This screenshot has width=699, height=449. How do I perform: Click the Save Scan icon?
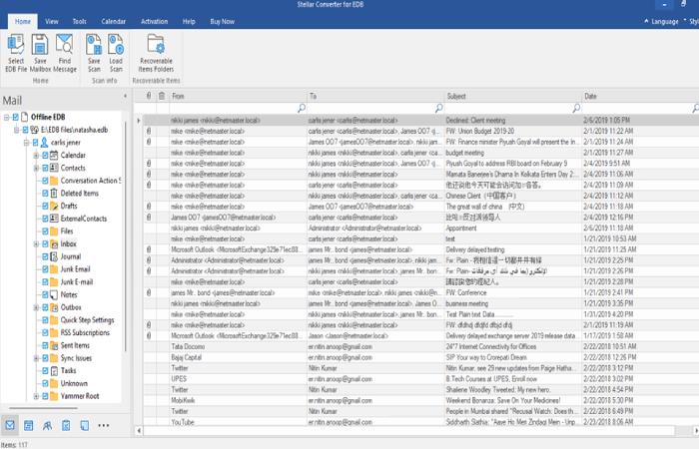[x=94, y=45]
